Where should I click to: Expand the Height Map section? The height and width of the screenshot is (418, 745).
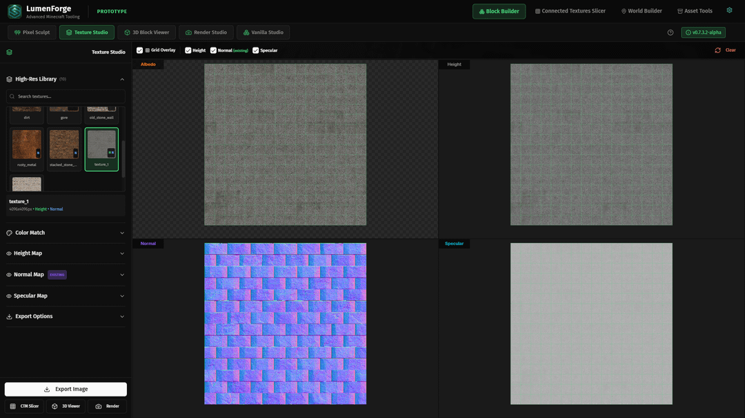(66, 253)
